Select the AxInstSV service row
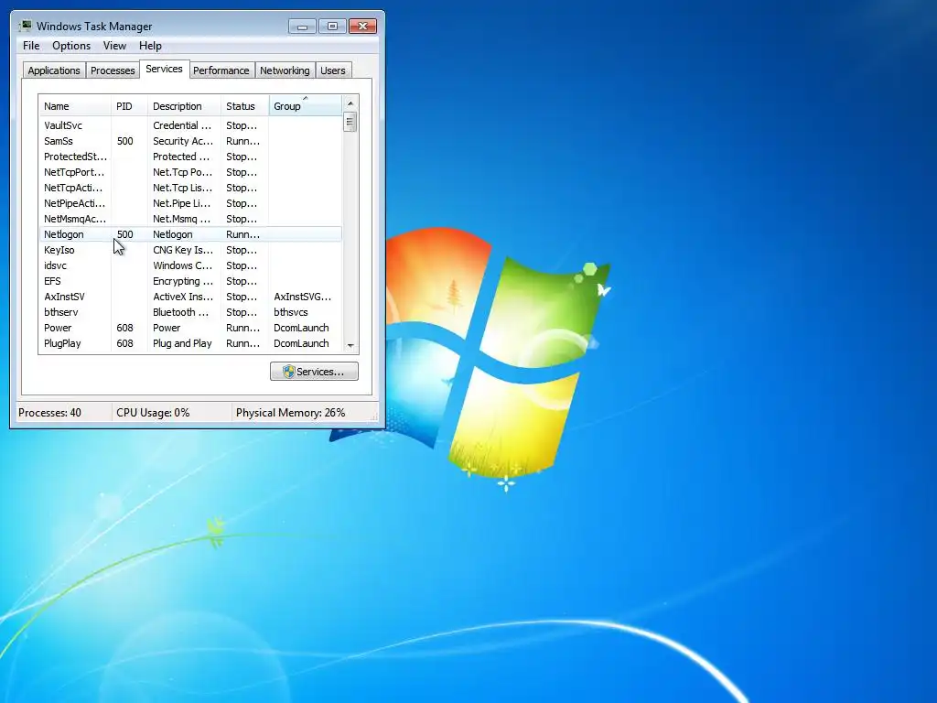 click(x=190, y=297)
